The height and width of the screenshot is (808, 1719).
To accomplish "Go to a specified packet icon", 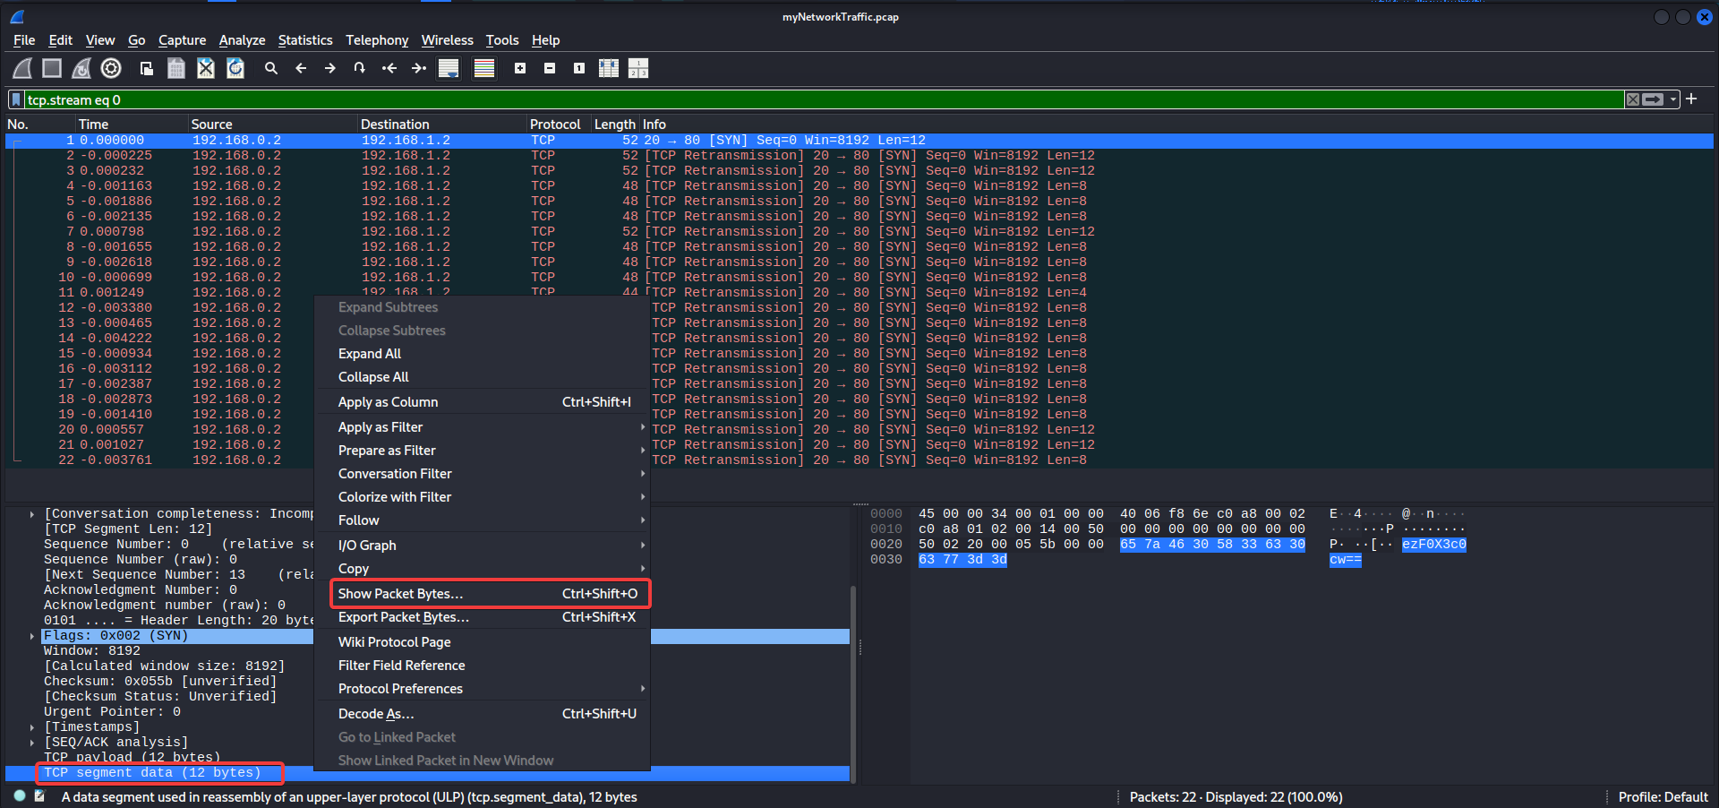I will pos(360,68).
